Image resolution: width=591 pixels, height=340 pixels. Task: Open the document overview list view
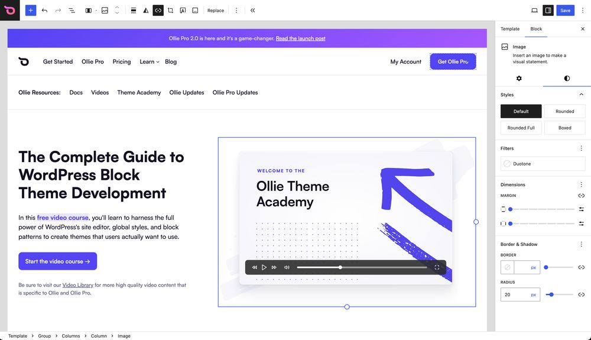tap(72, 11)
